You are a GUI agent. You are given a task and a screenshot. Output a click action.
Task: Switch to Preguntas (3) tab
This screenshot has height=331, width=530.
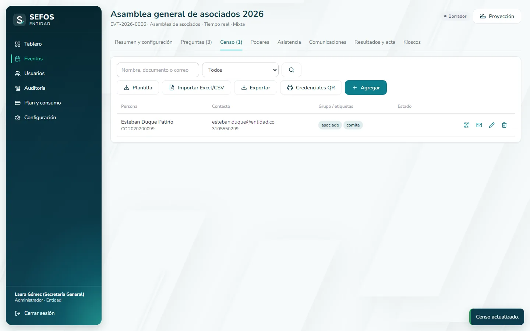coord(196,42)
